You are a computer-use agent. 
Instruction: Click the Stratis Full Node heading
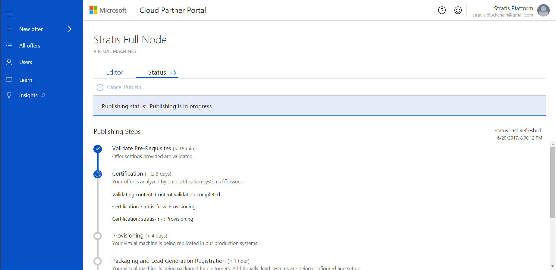click(130, 40)
